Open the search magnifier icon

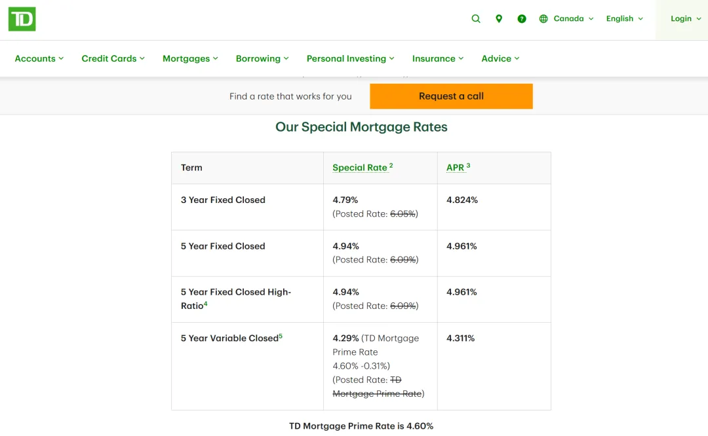click(x=476, y=19)
